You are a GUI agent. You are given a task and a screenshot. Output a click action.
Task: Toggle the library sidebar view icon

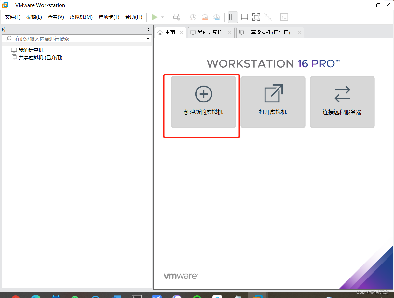point(233,17)
